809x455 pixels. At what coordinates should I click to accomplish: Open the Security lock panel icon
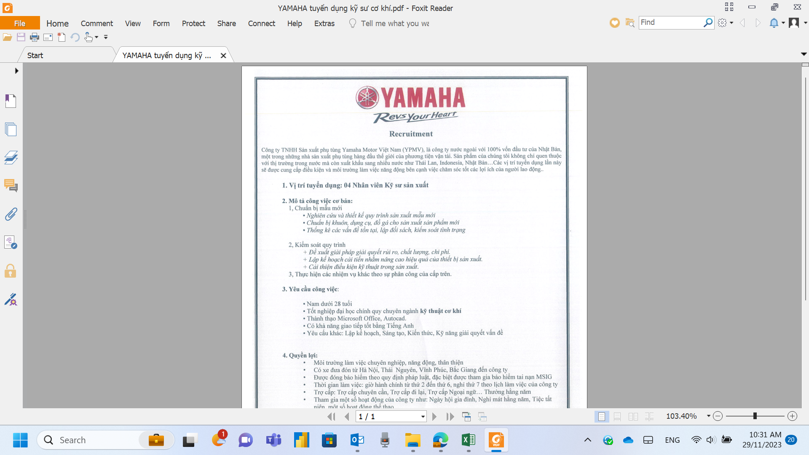(x=11, y=271)
